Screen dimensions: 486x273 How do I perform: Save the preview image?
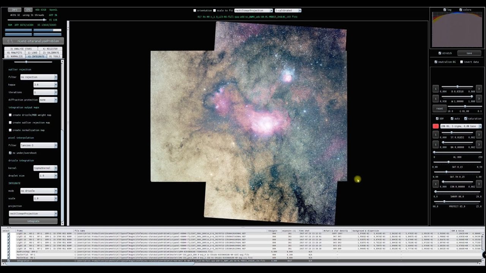[469, 53]
